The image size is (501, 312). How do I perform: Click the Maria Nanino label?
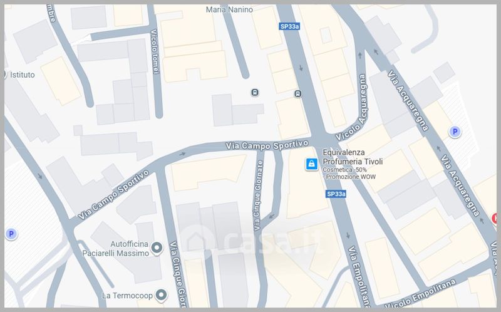(x=229, y=9)
